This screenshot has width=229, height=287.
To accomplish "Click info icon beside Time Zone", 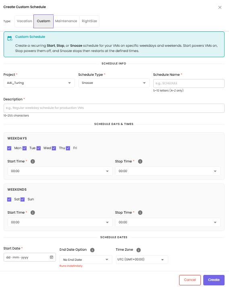I will click(138, 250).
